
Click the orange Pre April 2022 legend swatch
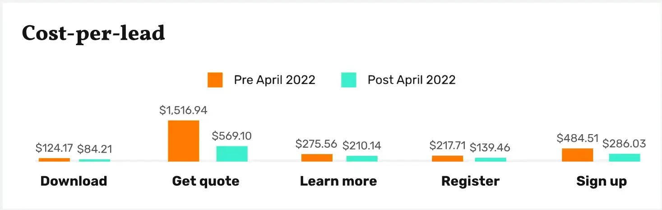click(x=215, y=80)
